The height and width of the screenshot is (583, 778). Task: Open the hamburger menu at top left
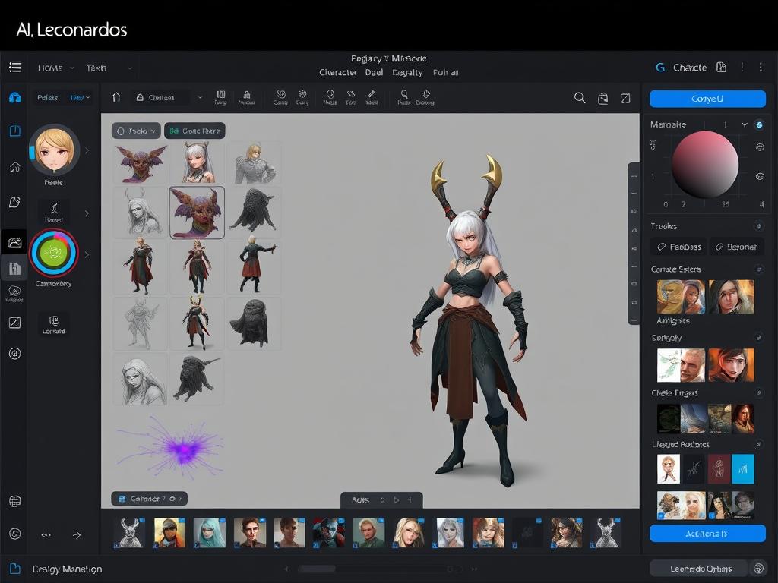tap(15, 68)
